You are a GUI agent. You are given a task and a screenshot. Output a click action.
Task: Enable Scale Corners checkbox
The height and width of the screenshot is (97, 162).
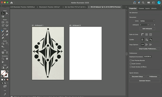[131, 64]
